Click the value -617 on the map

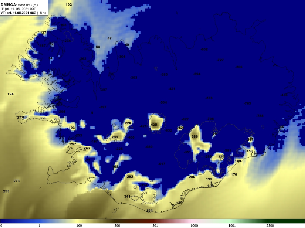(x=162, y=164)
